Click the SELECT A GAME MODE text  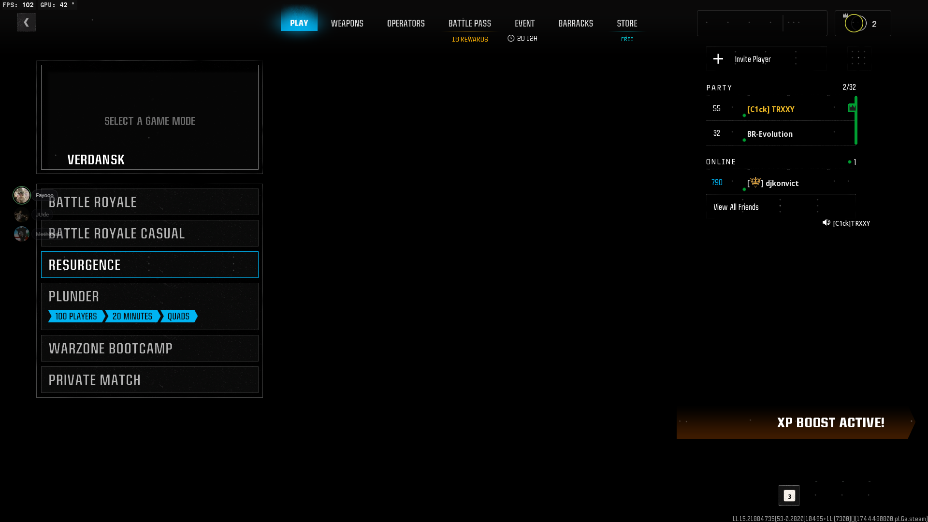(150, 121)
